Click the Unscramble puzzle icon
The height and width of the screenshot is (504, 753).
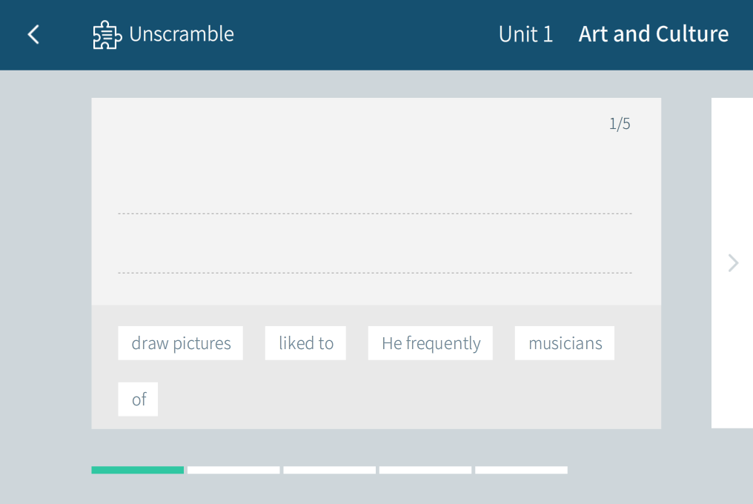[107, 35]
